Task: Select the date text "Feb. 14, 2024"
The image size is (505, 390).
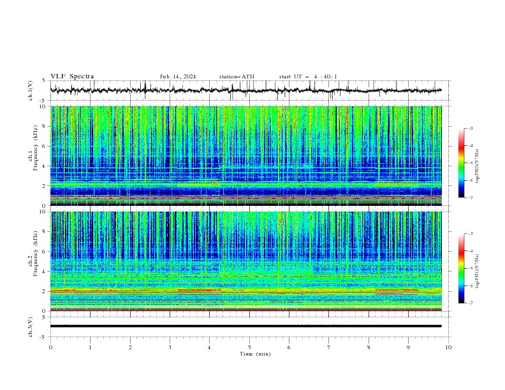Action: point(178,76)
